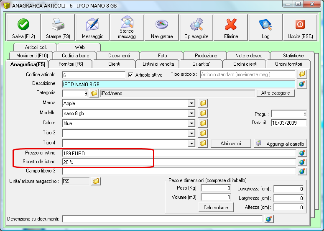Click the Descrizione field with IPOD NANO 8 GB

(179, 85)
